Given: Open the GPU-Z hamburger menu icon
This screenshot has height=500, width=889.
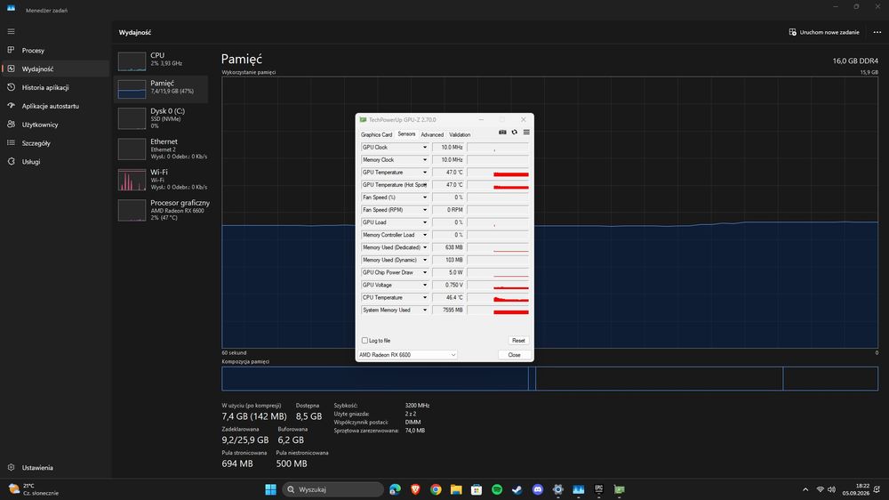Looking at the screenshot, I should coord(526,133).
